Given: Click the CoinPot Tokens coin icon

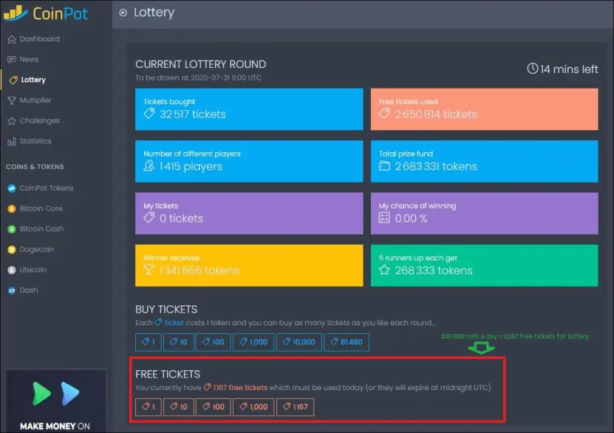Looking at the screenshot, I should point(12,188).
